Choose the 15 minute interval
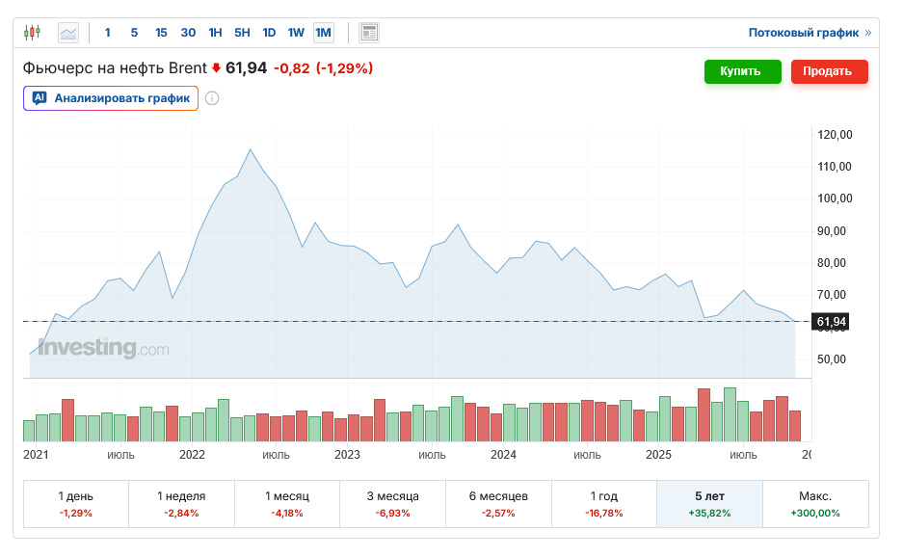Viewport: 903px width, 557px height. point(161,33)
